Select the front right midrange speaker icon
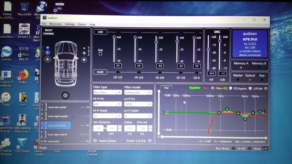The width and height of the screenshot is (292, 164). (84, 53)
